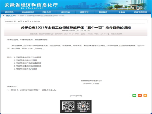Click 文件公告 in the breadcrumb

tap(36, 21)
